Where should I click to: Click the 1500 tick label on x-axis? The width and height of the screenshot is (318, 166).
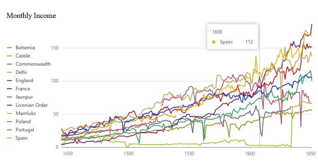point(128,154)
